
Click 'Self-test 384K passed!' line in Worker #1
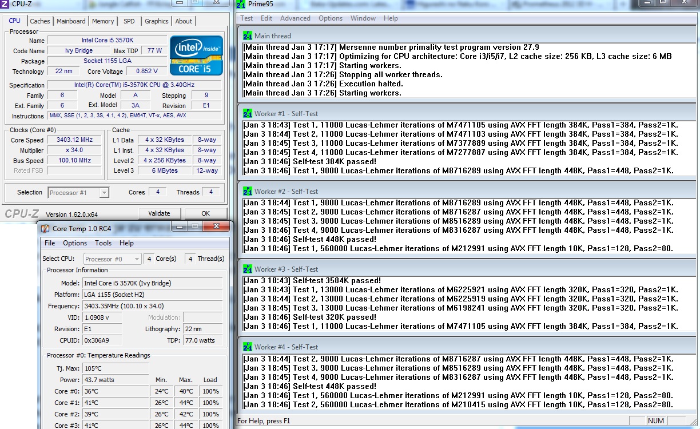pyautogui.click(x=309, y=162)
